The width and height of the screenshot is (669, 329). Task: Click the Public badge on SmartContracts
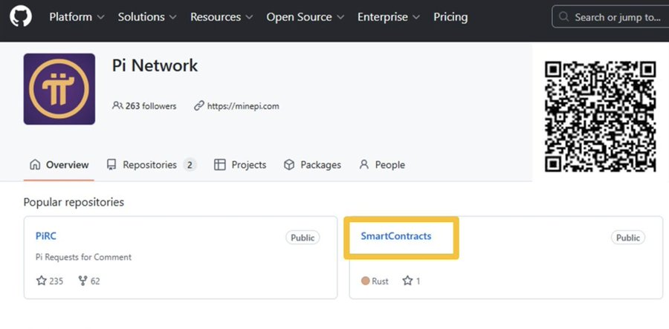coord(628,238)
